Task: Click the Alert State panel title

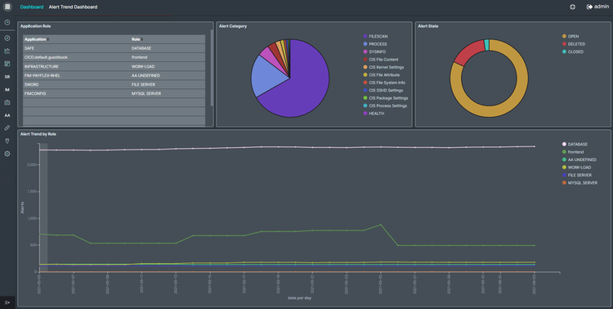Action: pyautogui.click(x=428, y=26)
